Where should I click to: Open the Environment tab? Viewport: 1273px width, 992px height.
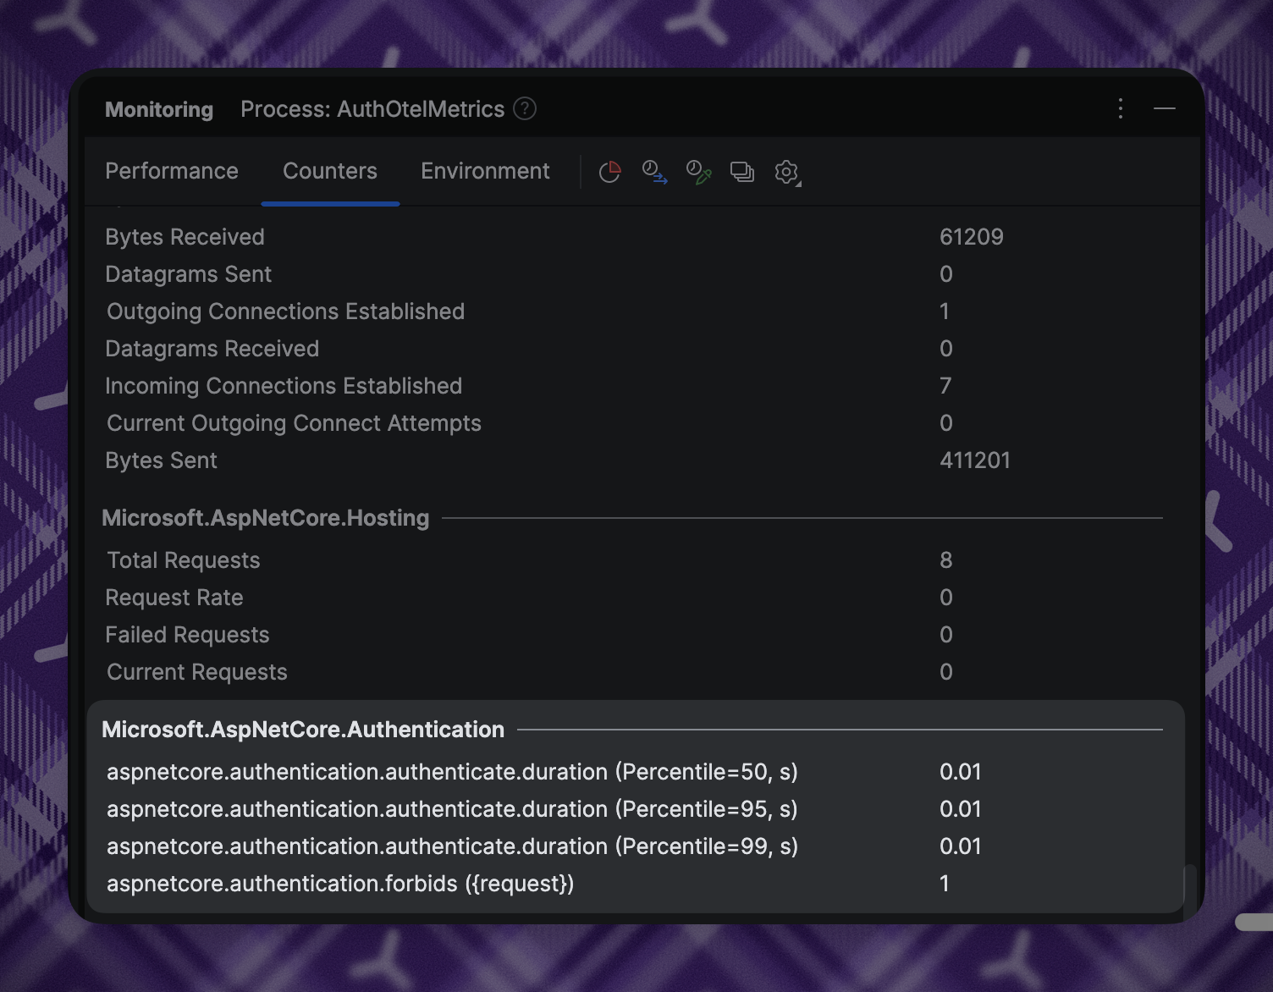point(485,171)
